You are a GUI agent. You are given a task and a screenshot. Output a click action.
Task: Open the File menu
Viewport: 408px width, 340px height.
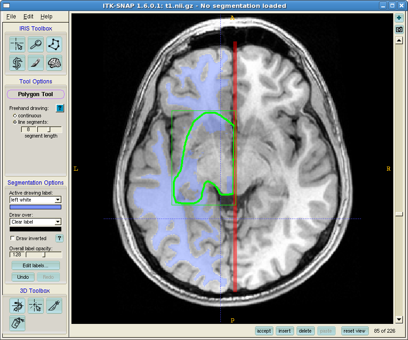11,17
